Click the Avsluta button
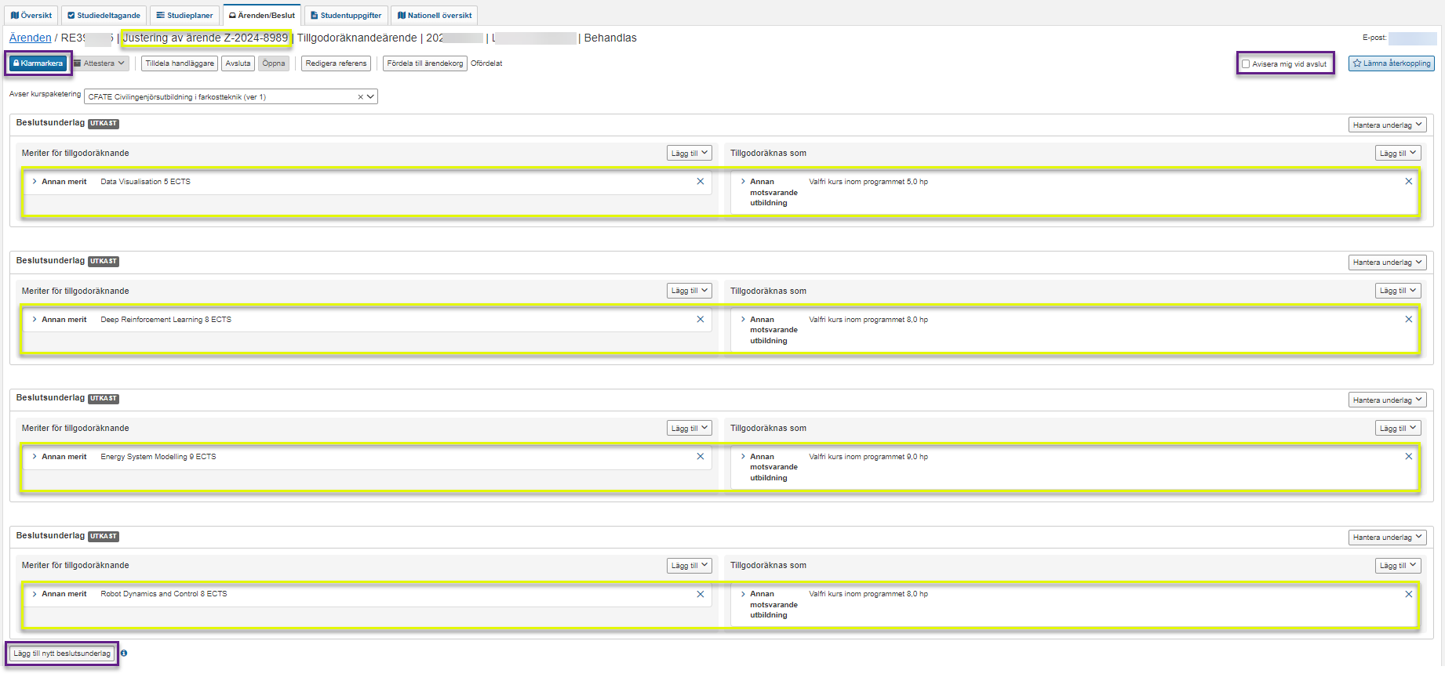The image size is (1445, 688). click(238, 63)
